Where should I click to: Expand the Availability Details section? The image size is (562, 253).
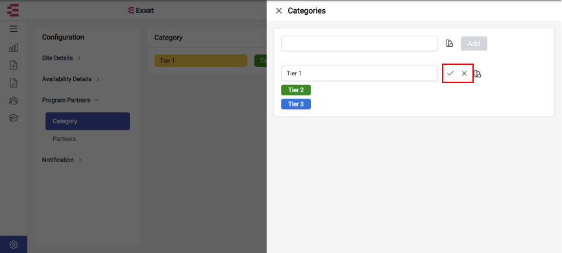click(x=71, y=79)
